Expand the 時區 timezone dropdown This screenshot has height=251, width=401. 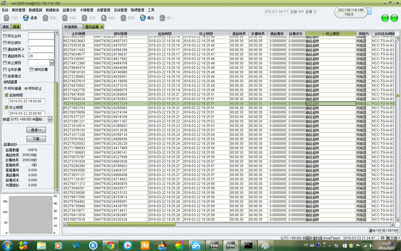(x=50, y=119)
